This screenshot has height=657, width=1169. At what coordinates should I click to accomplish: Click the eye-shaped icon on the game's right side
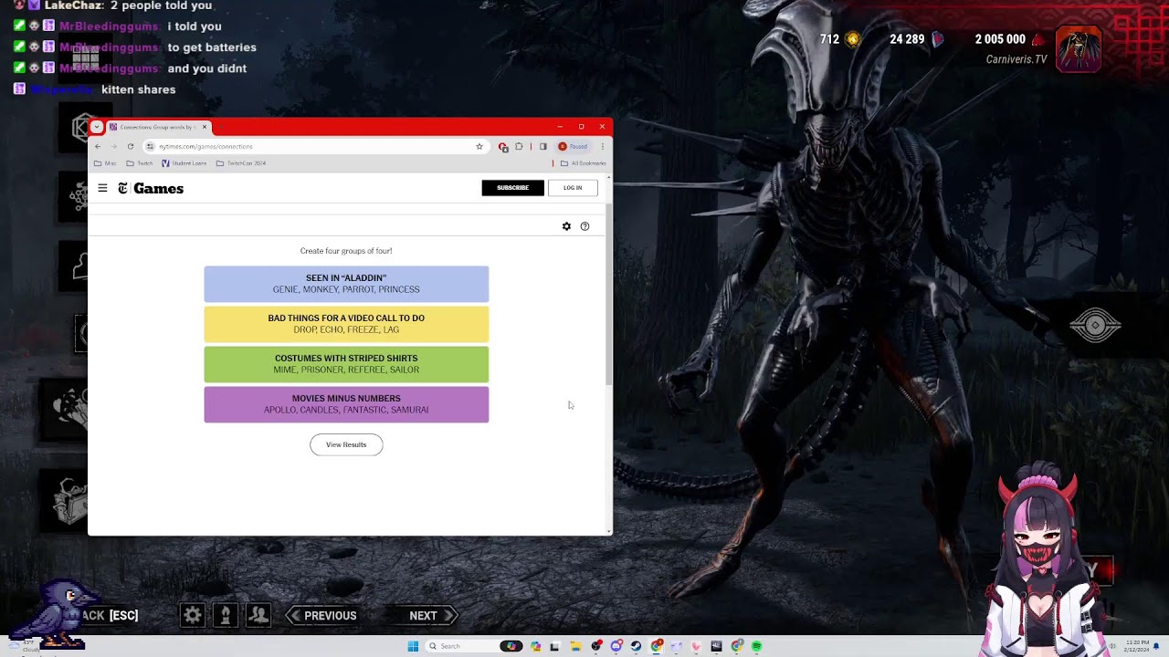[x=1095, y=326]
